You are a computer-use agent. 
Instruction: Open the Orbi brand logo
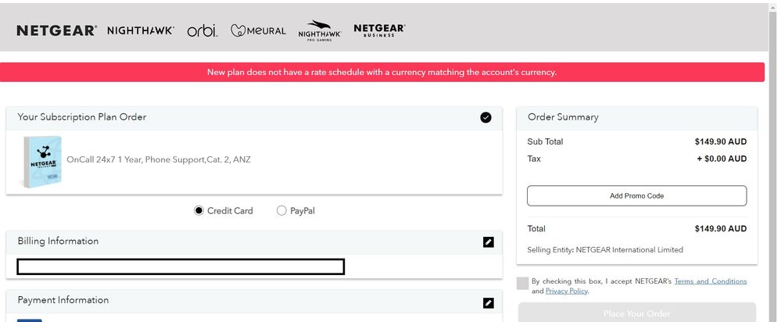click(202, 30)
